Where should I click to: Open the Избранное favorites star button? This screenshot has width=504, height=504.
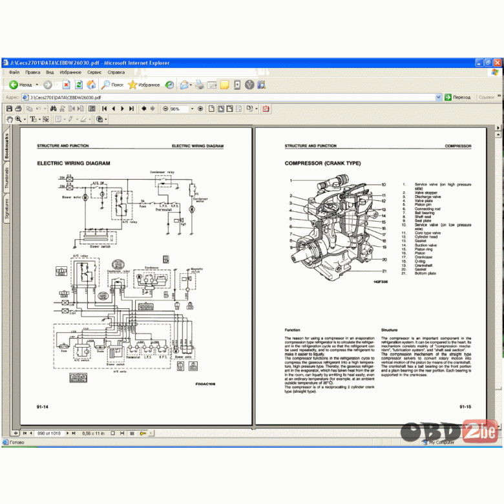(x=143, y=85)
